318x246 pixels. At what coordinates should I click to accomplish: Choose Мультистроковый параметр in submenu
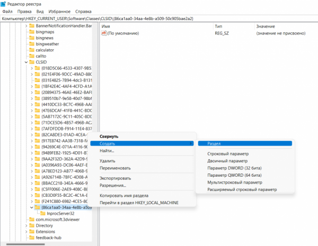[235, 183]
